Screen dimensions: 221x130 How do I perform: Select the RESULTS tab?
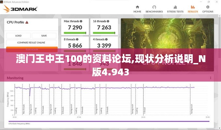click(x=193, y=9)
